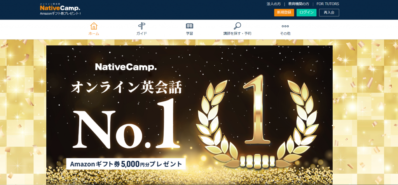The image size is (398, 185).
Task: Follow the FOR TUTORS link
Action: (328, 4)
